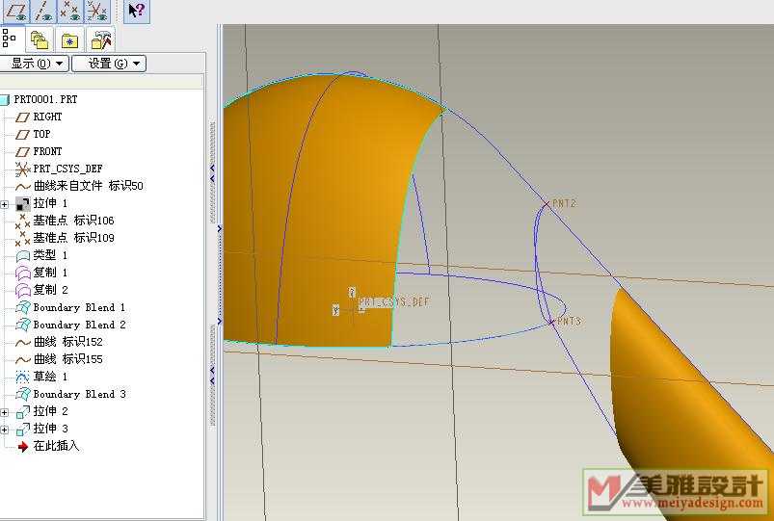
Task: Switch to the model tree tab
Action: [10, 39]
